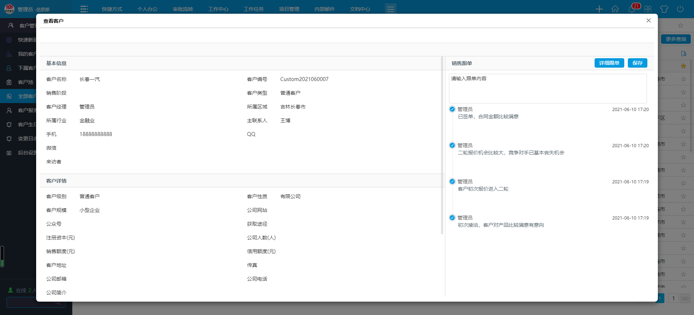Click the 请输入跟单内容 text area
Viewport: 694px width, 315px height.
(547, 89)
